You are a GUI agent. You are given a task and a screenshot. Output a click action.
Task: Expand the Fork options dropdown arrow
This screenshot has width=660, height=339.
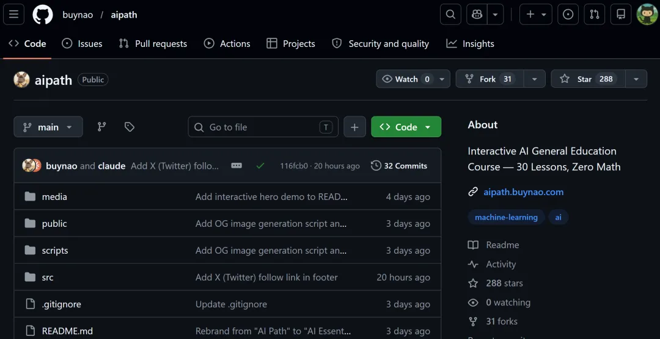tap(535, 79)
